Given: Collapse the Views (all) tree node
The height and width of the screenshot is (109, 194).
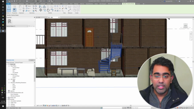Looking at the screenshot, I should pyautogui.click(x=7, y=64).
